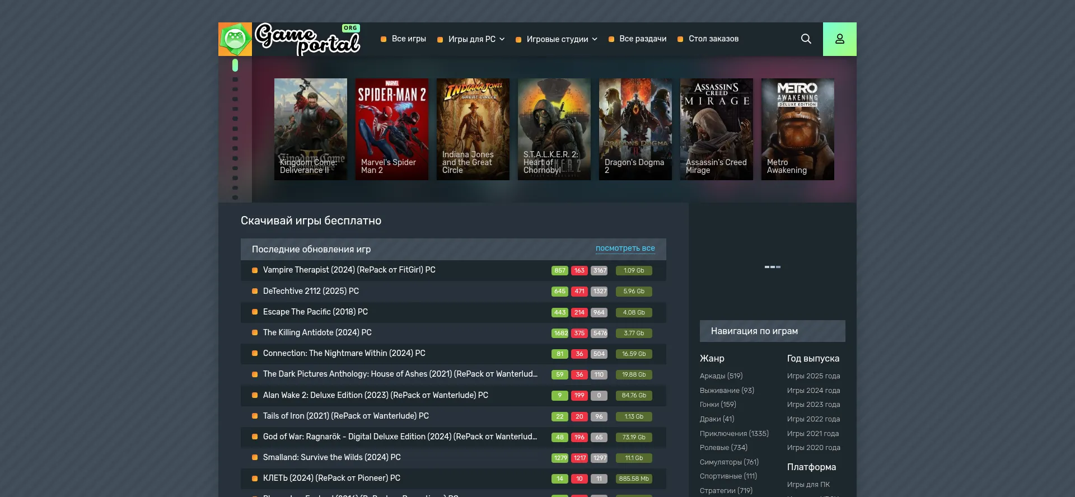This screenshot has width=1075, height=497.
Task: Open DeTechtive 2112 (2025) PC entry
Action: [311, 291]
